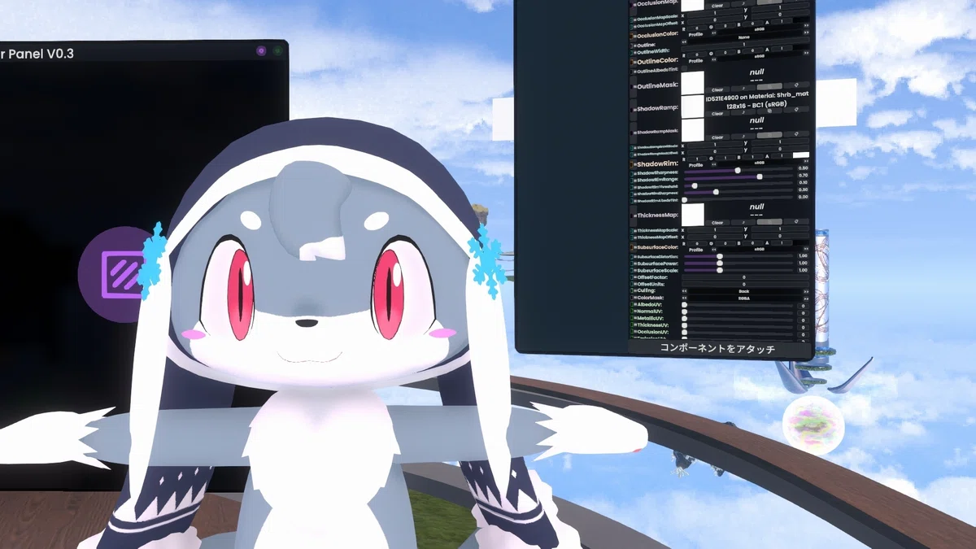The width and height of the screenshot is (976, 549).
Task: Click the highlighted third asset button in the ThicknessMap row
Action: (x=769, y=222)
